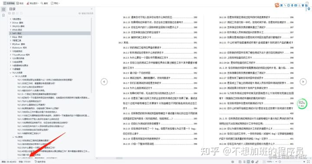Click the collapse-all outline icon under 目录
312x164 pixels.
(x=13, y=13)
